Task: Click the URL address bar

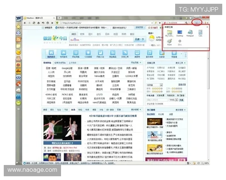Action: click(106, 23)
